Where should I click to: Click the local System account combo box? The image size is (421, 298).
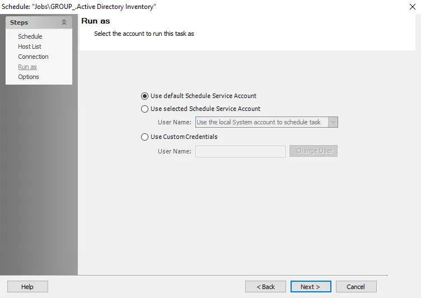click(x=266, y=122)
